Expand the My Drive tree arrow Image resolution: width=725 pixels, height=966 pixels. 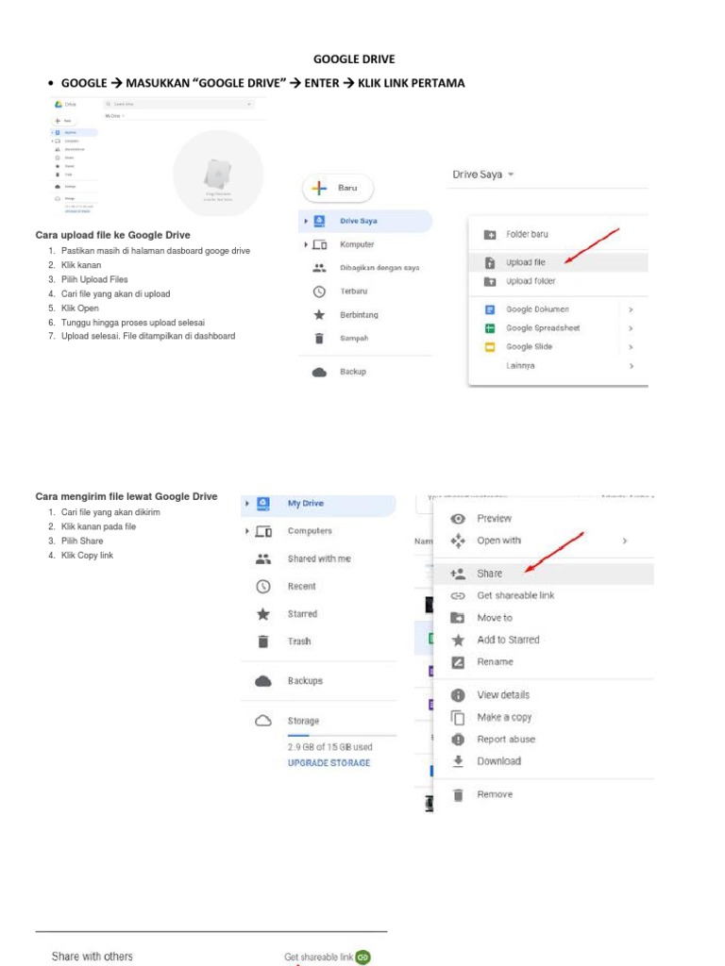[247, 504]
